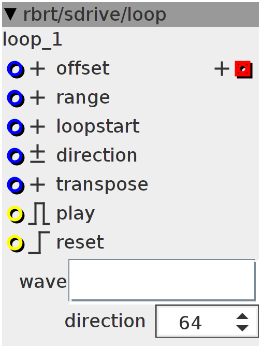Click the reset rising edge icon
Image resolution: width=261 pixels, height=348 pixels.
coord(39,242)
